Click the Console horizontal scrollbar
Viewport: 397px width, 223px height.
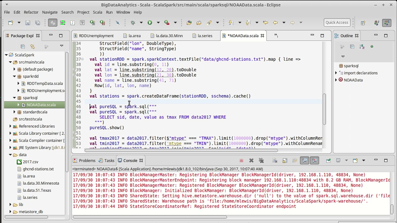(150, 217)
